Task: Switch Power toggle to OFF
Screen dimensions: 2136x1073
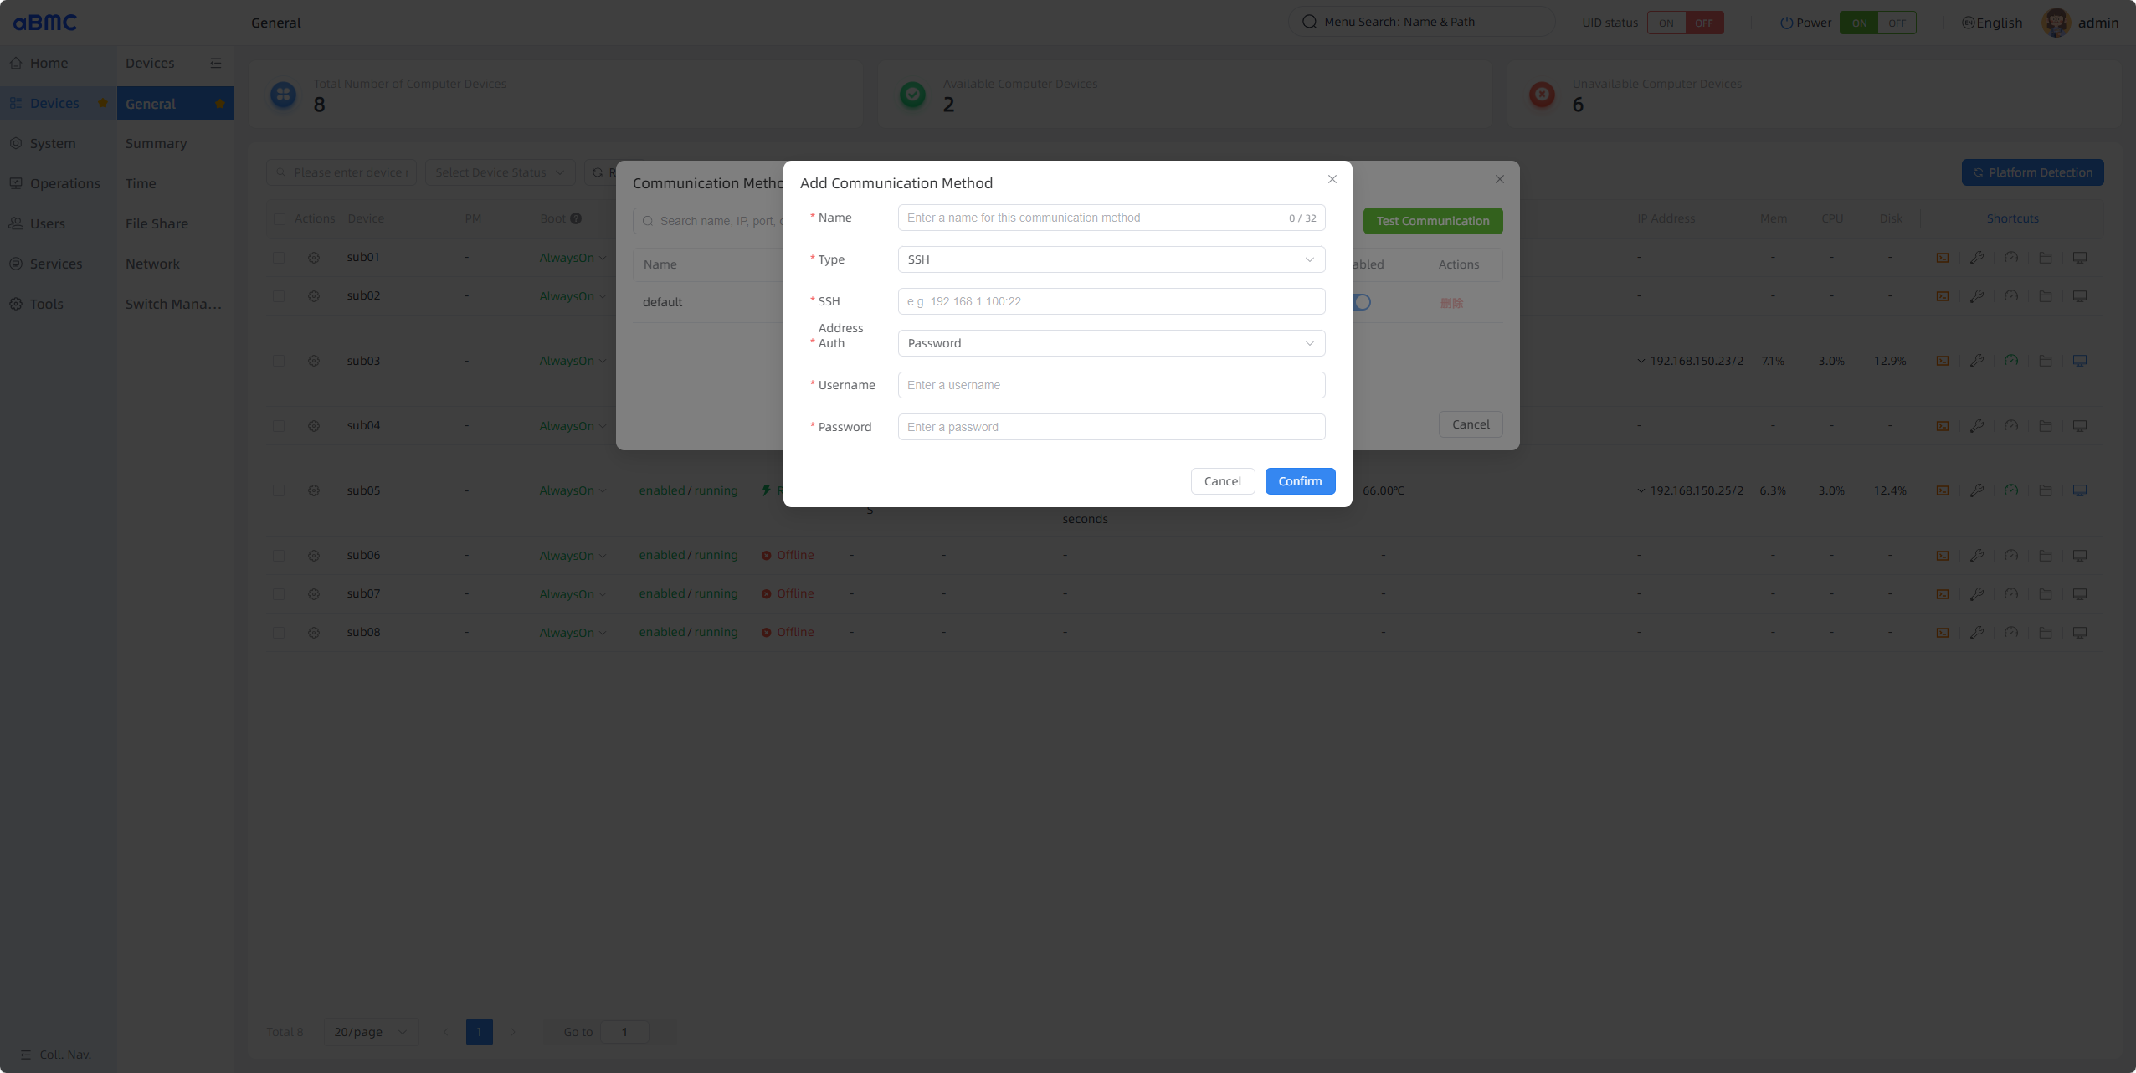Action: click(x=1897, y=23)
